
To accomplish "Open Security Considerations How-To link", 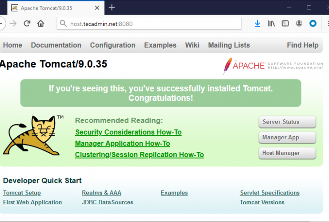I will tap(128, 132).
